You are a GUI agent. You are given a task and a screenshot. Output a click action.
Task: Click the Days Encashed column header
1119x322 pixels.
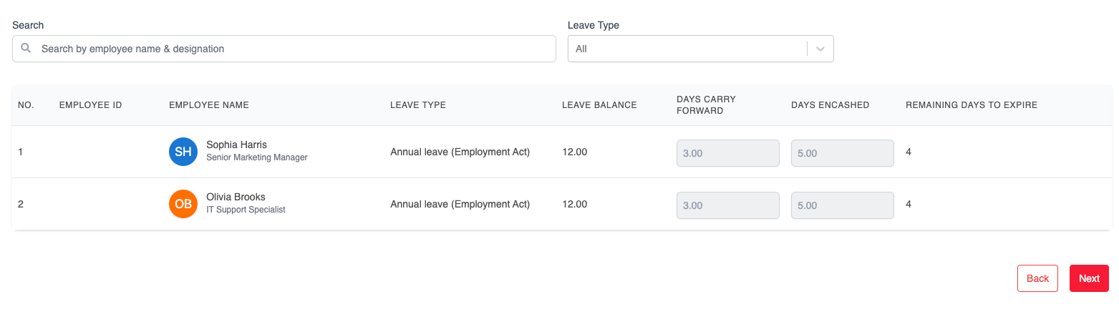point(830,105)
